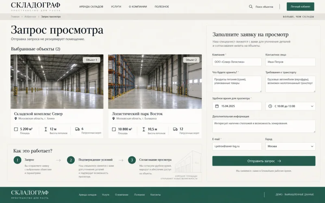Click footer link Услуги
The width and height of the screenshot is (325, 203).
point(106,195)
